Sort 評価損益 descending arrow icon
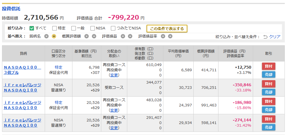Screen dimensions: 288x135 123,36
